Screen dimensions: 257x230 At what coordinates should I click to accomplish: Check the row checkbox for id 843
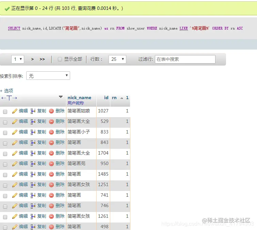5,143
